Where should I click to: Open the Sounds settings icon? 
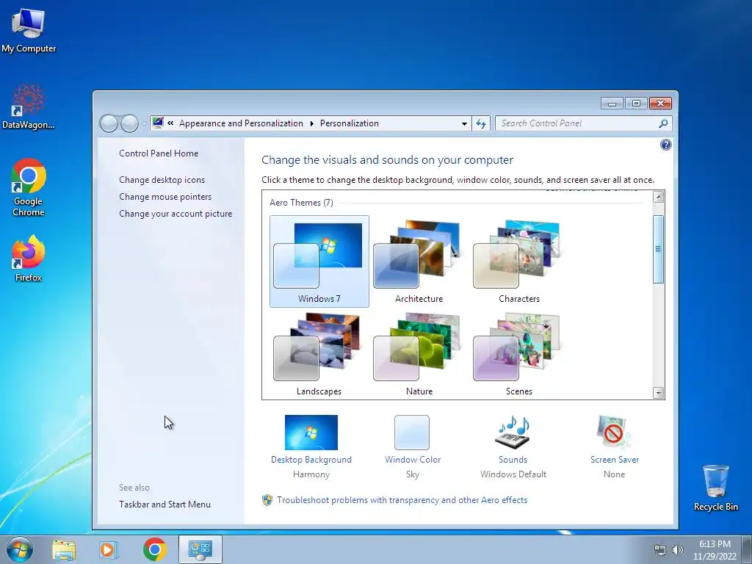tap(513, 432)
